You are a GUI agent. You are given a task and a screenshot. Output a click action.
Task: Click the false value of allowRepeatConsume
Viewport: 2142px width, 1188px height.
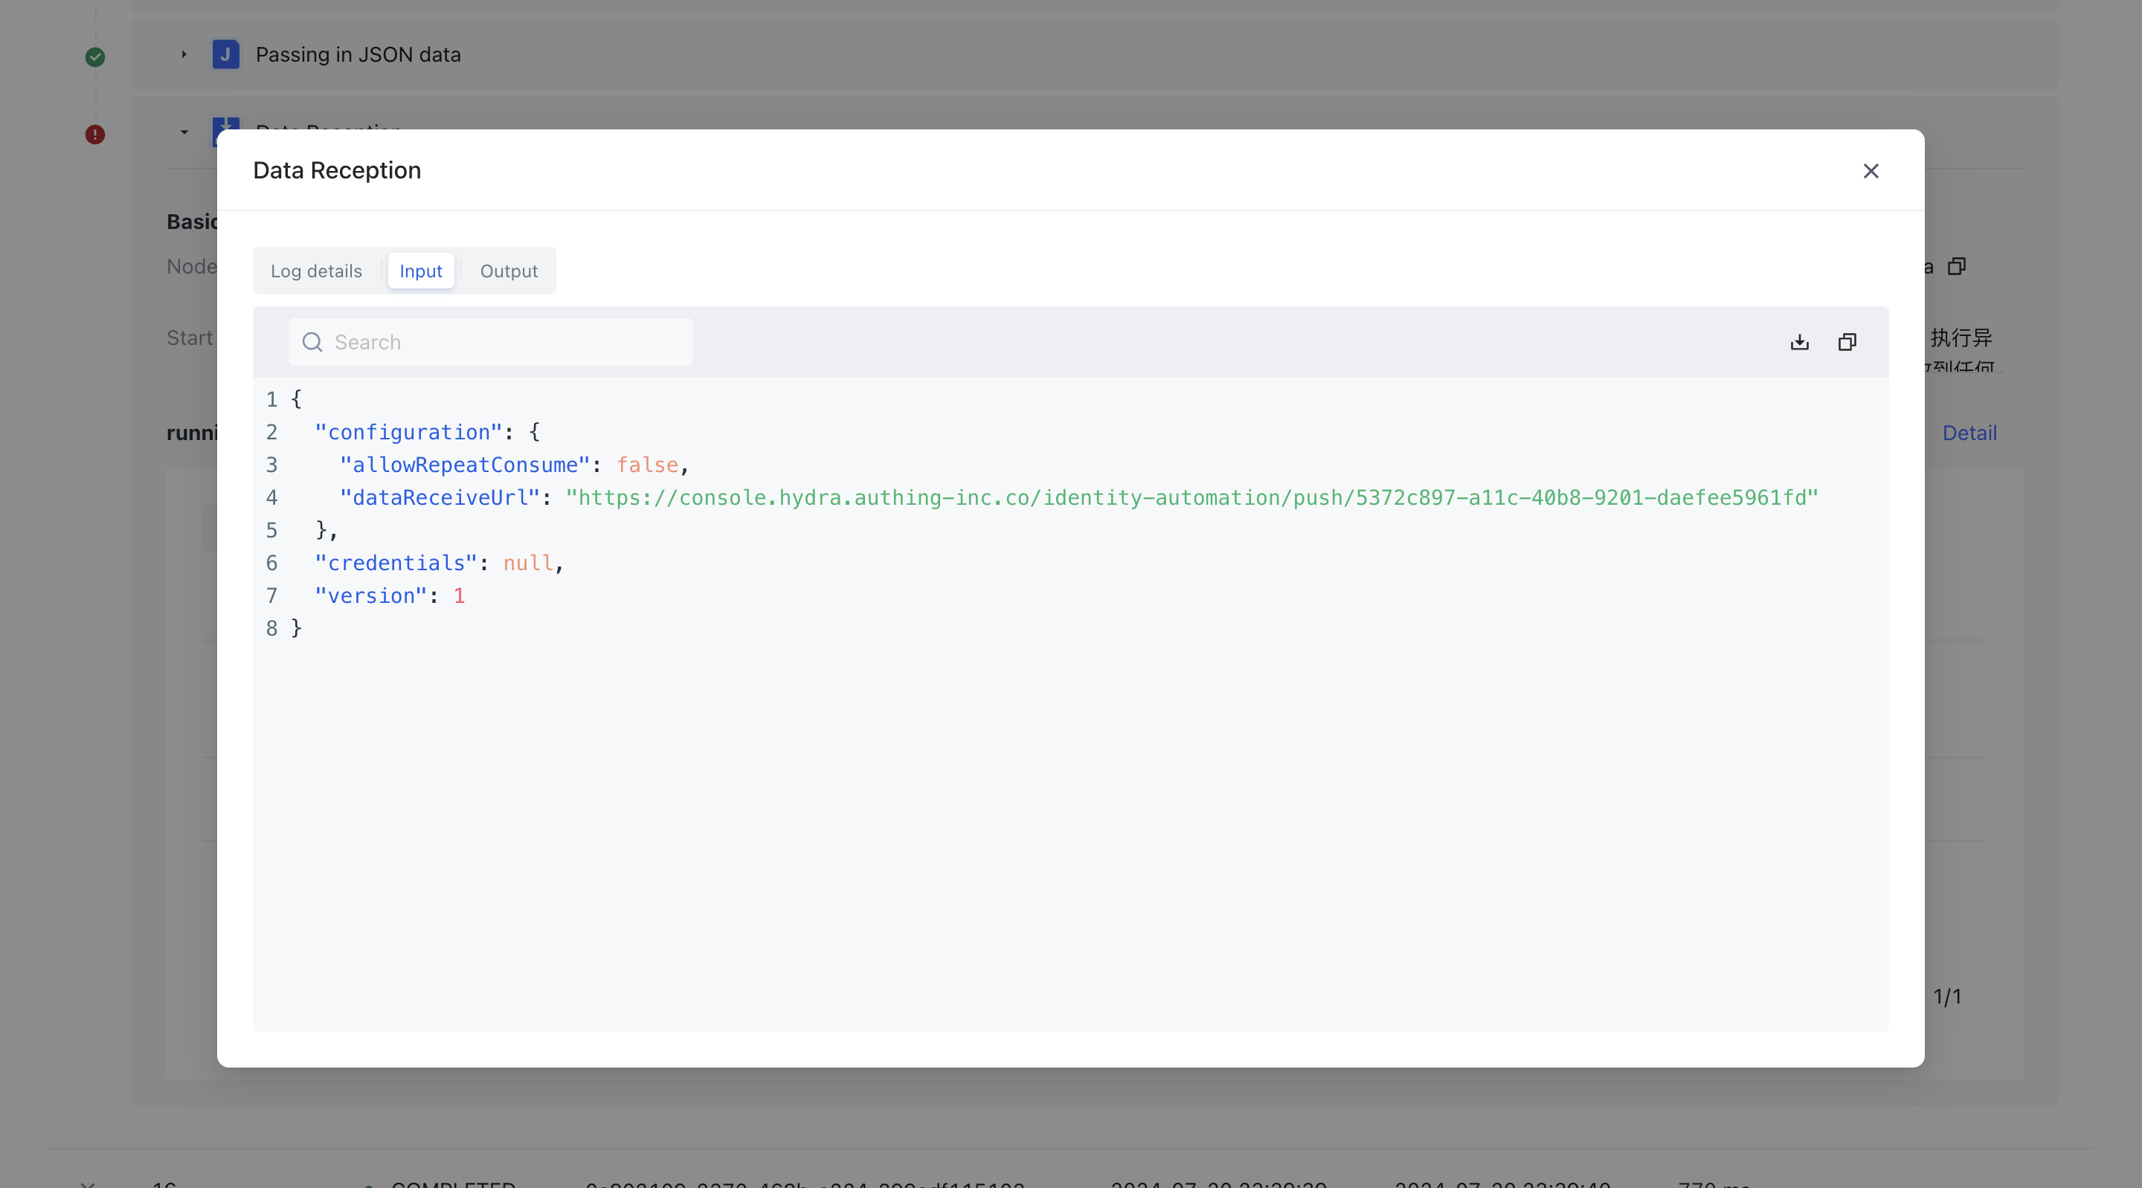pyautogui.click(x=647, y=465)
